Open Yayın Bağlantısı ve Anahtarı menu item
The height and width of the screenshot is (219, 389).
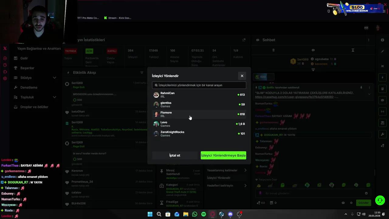pyautogui.click(x=39, y=49)
